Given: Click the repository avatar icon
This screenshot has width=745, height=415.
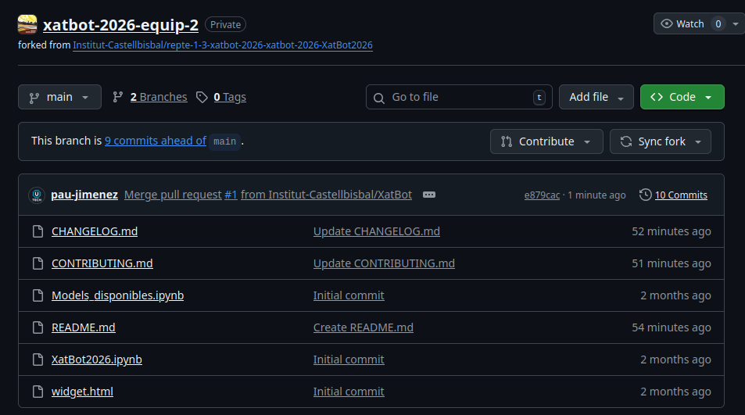Looking at the screenshot, I should (x=27, y=24).
